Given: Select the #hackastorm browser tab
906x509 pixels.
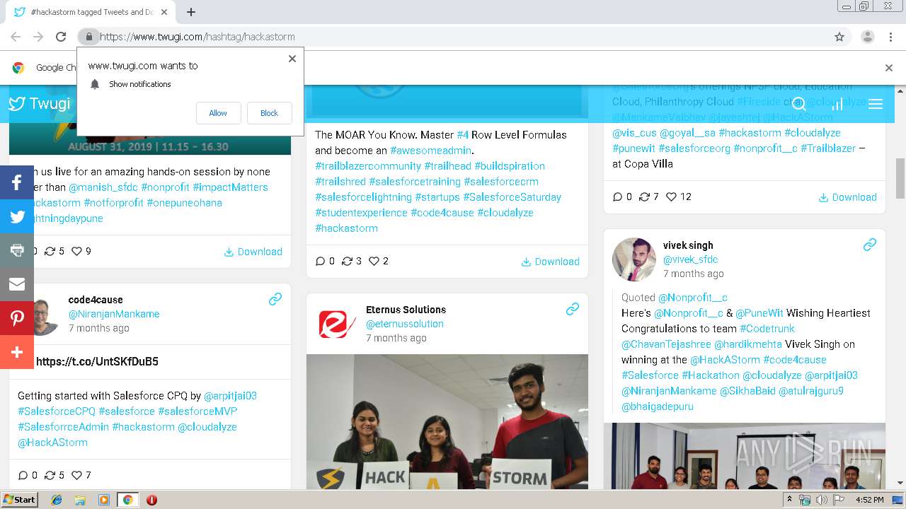Looking at the screenshot, I should coord(92,12).
